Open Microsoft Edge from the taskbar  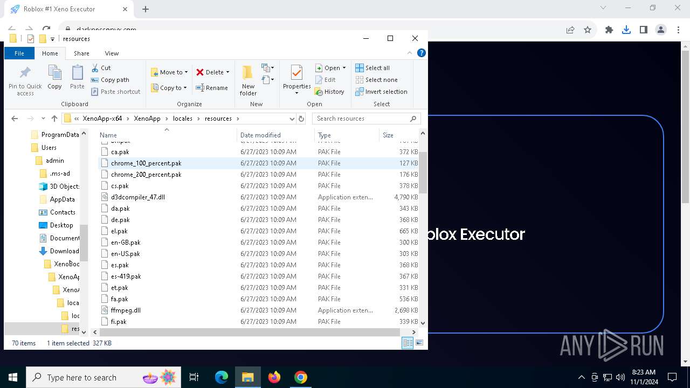coord(222,377)
